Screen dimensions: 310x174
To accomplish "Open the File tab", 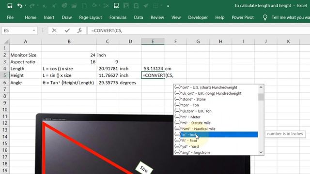I will pyautogui.click(x=10, y=17).
